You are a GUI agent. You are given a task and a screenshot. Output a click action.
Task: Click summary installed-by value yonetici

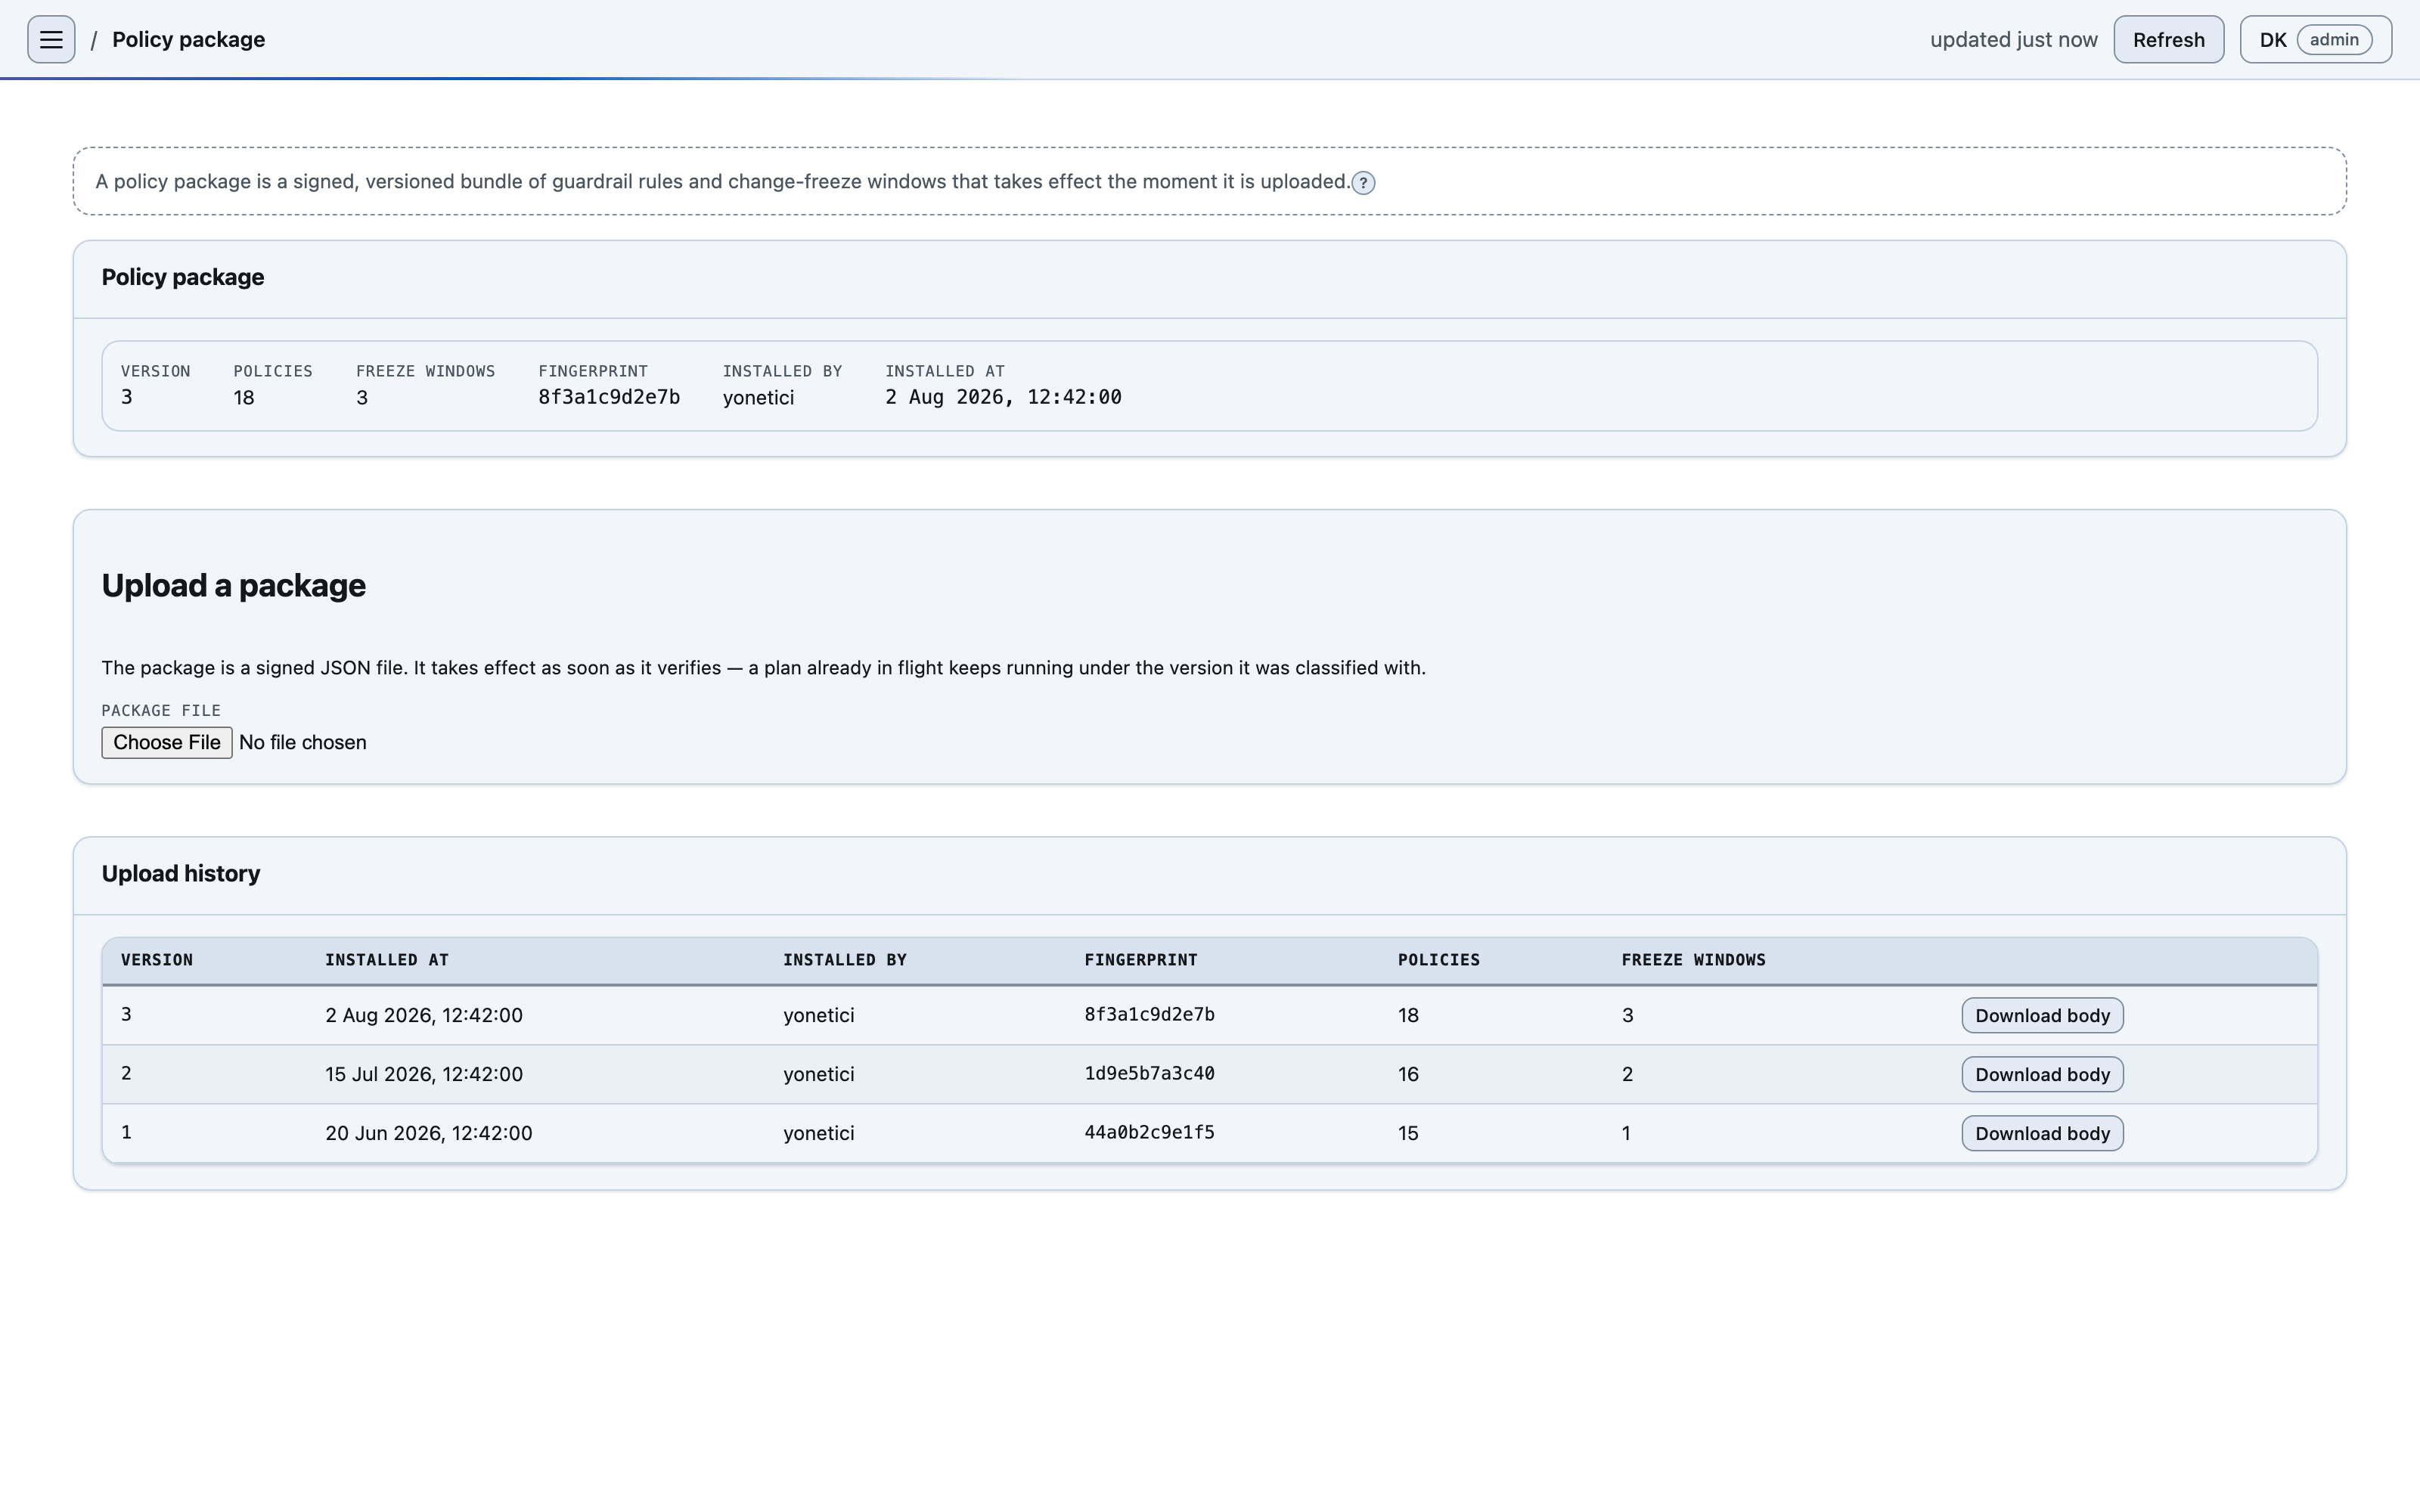758,397
